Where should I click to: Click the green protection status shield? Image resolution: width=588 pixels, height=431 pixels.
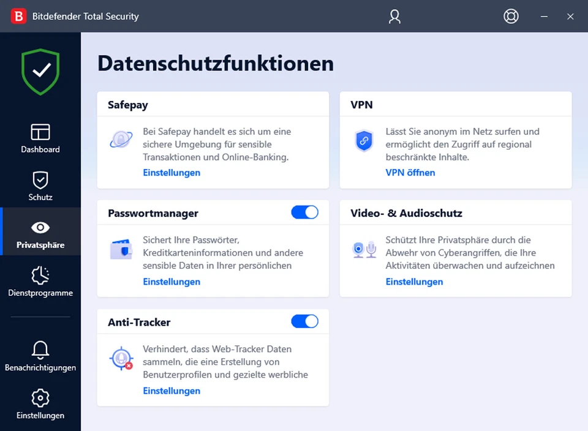point(40,70)
